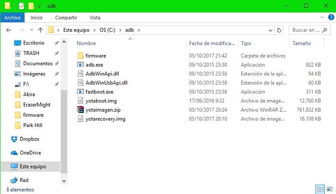Open the firmware folder icon in file list
336x194 pixels.
pos(81,55)
